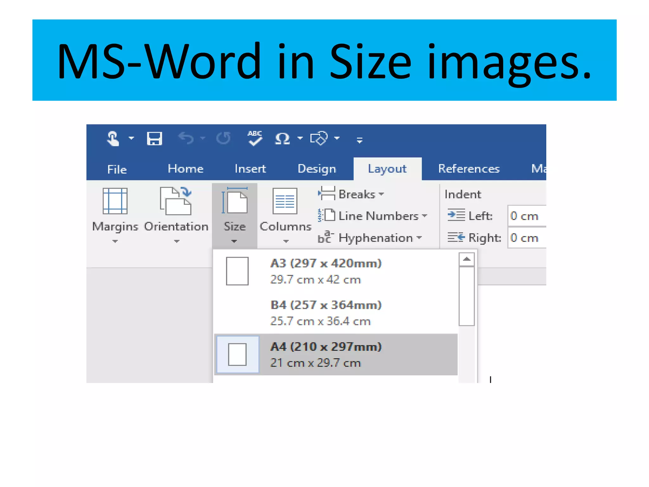Select the Layout tab
Image resolution: width=649 pixels, height=487 pixels.
pos(387,169)
